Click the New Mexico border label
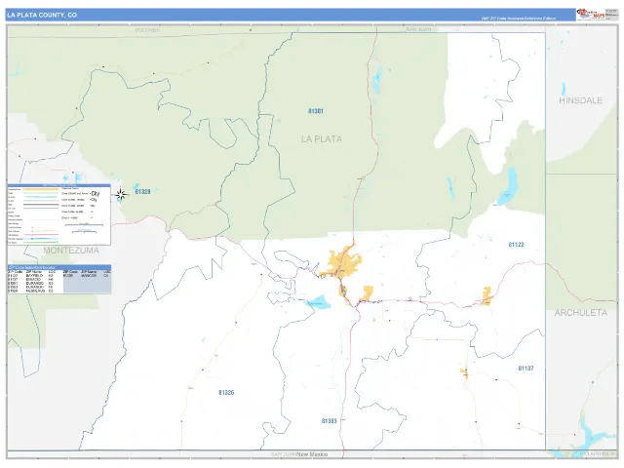This screenshot has width=624, height=468. [x=312, y=454]
